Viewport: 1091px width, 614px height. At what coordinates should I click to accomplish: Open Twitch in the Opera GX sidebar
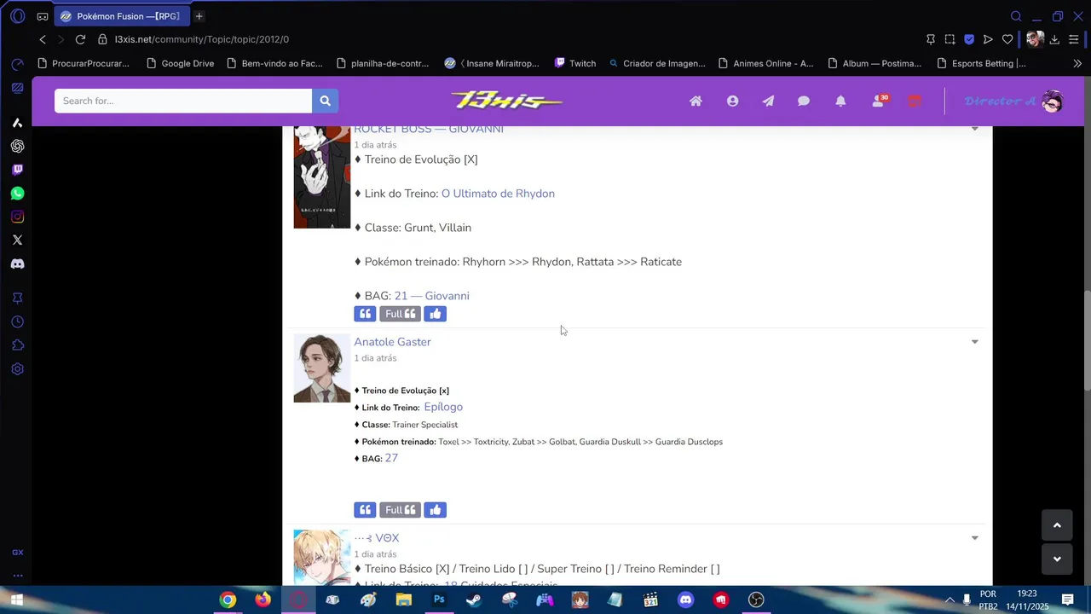(x=17, y=170)
